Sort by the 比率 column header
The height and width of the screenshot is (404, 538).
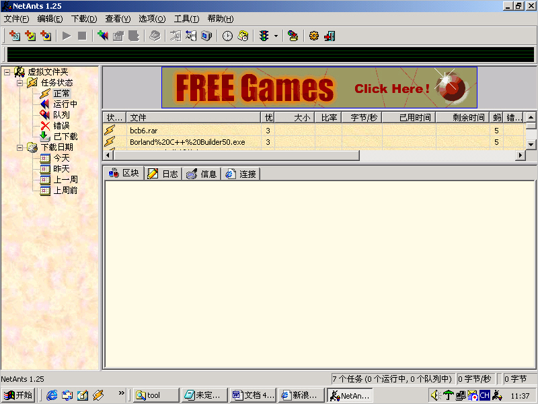point(328,117)
